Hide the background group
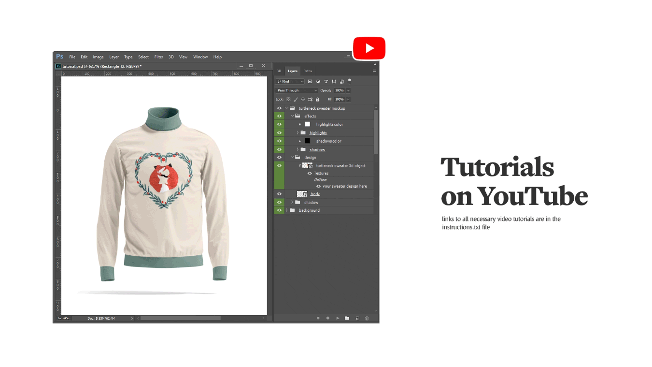This screenshot has height=367, width=652. tap(279, 210)
